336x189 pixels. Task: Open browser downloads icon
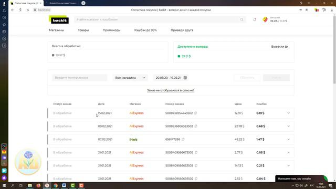pyautogui.click(x=332, y=10)
